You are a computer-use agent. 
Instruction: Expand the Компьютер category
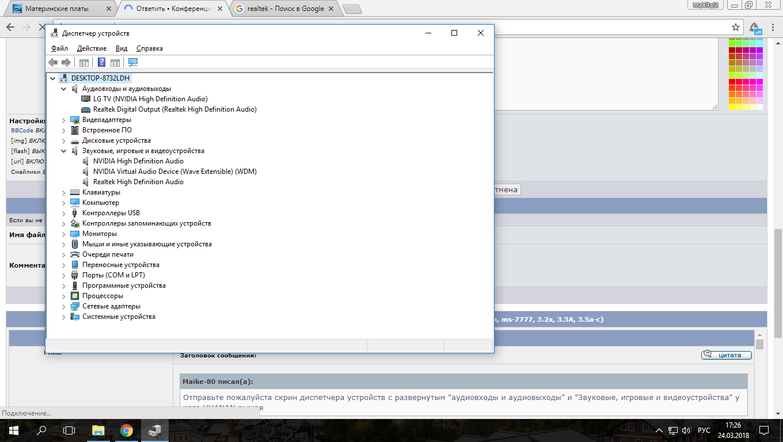point(64,203)
